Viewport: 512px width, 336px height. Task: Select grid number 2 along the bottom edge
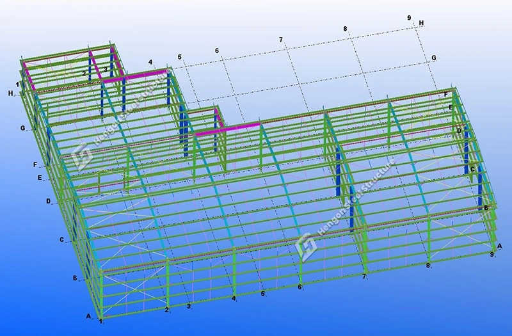pyautogui.click(x=167, y=310)
